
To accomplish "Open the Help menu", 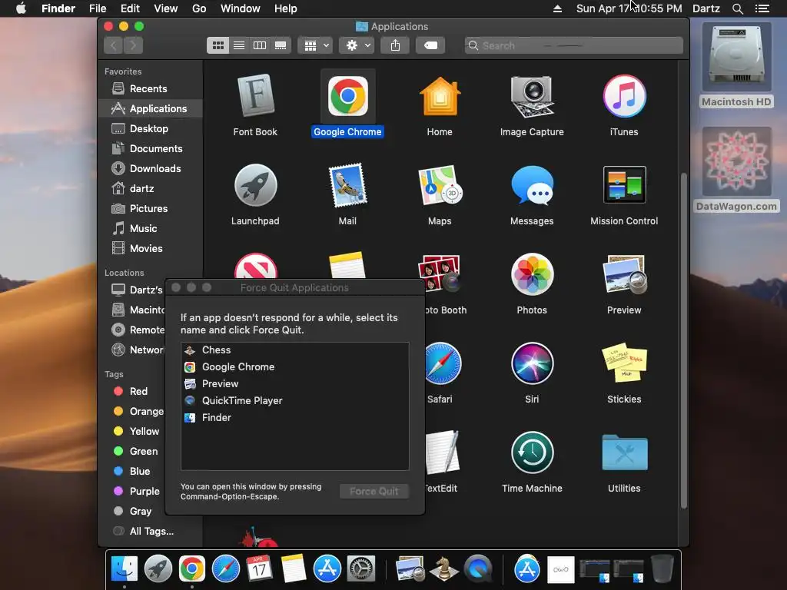I will tap(286, 8).
